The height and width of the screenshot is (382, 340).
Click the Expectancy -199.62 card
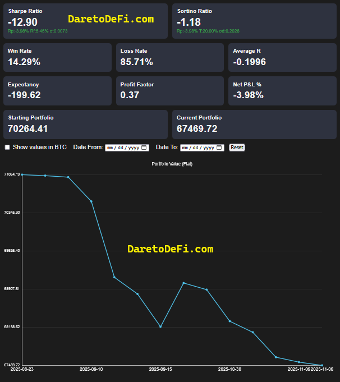click(58, 91)
